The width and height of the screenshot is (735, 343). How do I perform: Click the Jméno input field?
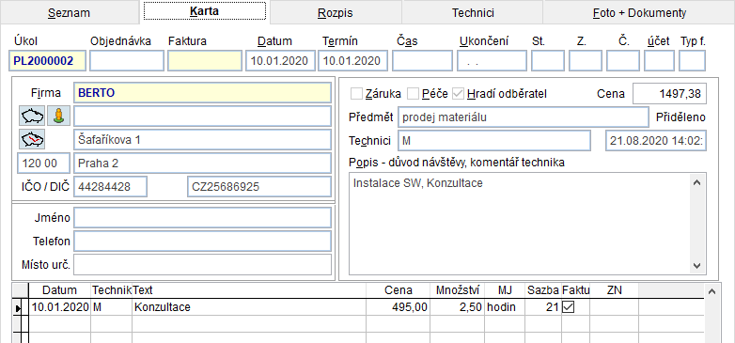tap(202, 217)
